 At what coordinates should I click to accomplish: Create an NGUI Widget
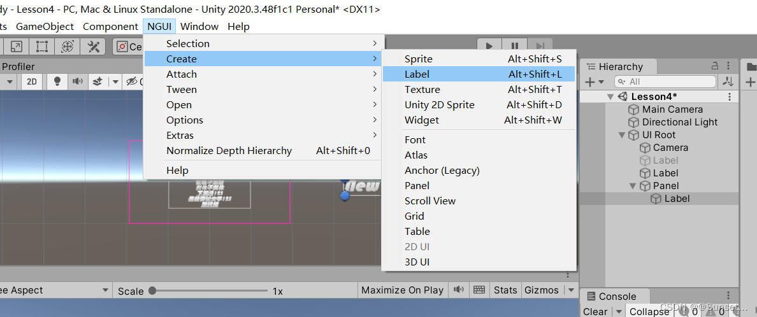479,120
